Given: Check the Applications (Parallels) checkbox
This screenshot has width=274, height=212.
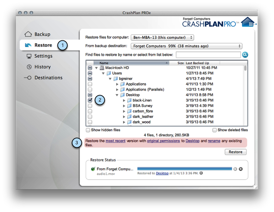Looking at the screenshot, I should click(90, 89).
